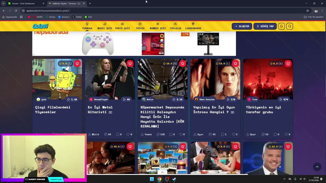Image resolution: width=326 pixels, height=183 pixels.
Task: Click crown badge on Oyun İntrosu card
Action: [235, 64]
